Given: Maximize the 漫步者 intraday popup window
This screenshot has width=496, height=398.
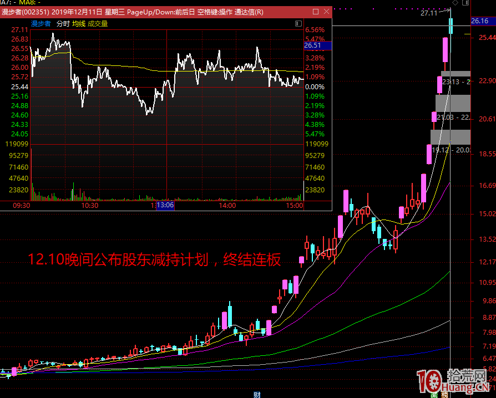Looking at the screenshot, I should pyautogui.click(x=315, y=12).
